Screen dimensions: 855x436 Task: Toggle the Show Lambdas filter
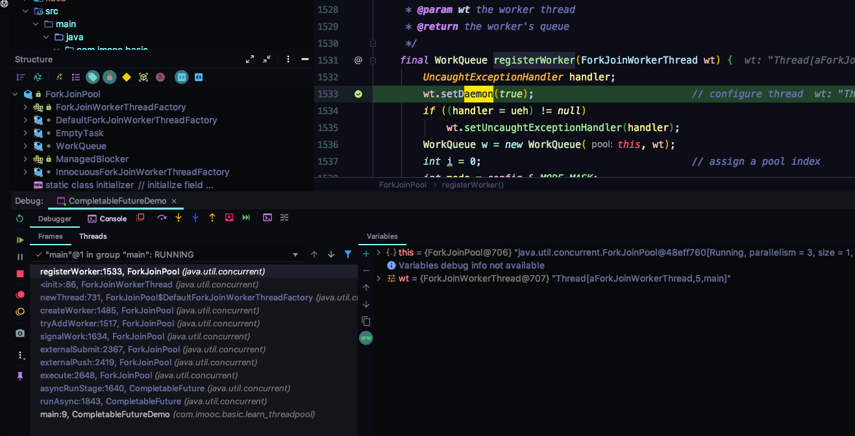tap(160, 77)
